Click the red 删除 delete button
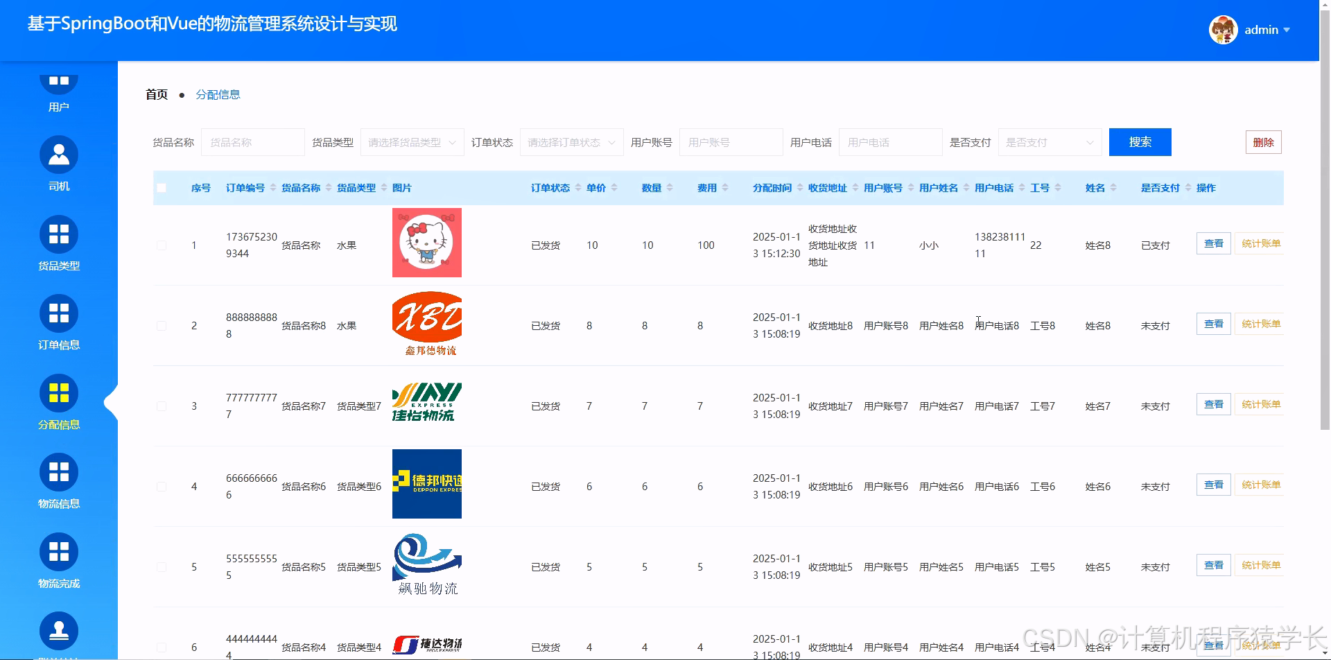 [x=1263, y=141]
